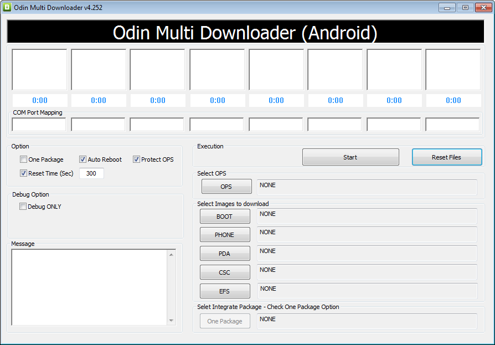Click the last COM Port Mapping field
Viewport: 495px width, 345px height.
(x=452, y=125)
